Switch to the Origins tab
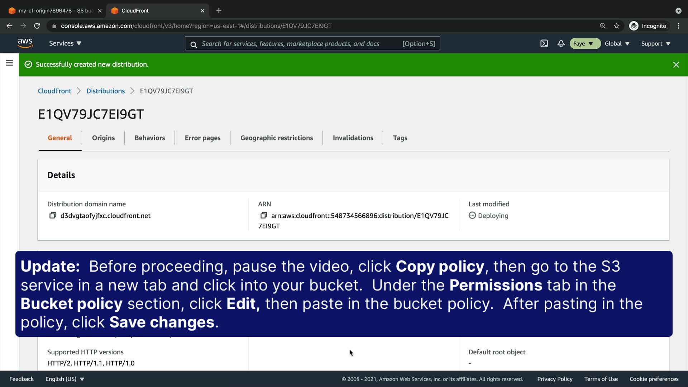Viewport: 688px width, 387px height. click(x=103, y=138)
